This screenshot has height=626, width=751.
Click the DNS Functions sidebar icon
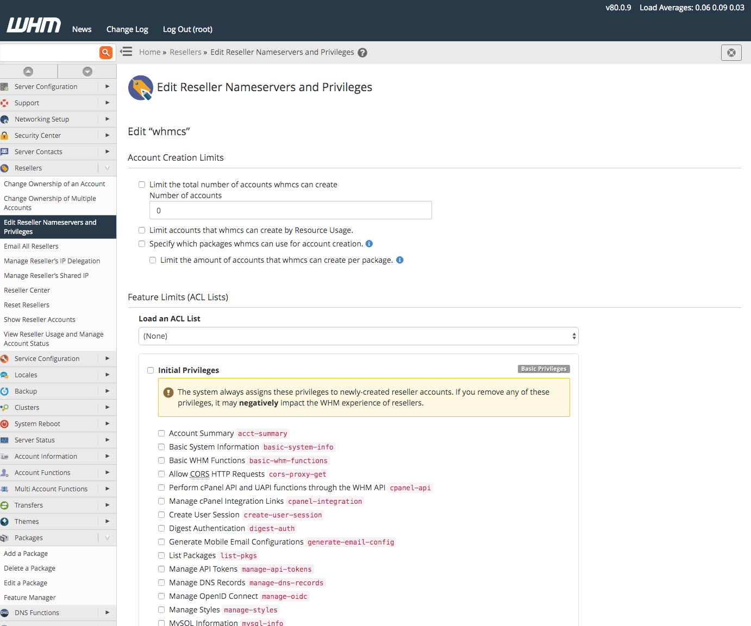[x=4, y=613]
